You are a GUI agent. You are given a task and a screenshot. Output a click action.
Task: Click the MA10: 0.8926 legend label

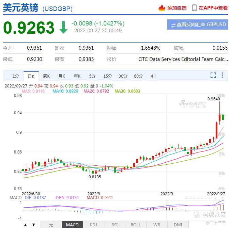(65, 91)
